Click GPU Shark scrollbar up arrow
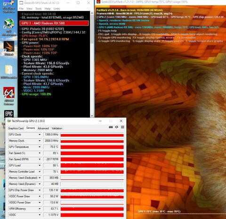The height and width of the screenshot is (219, 226). click(x=92, y=13)
